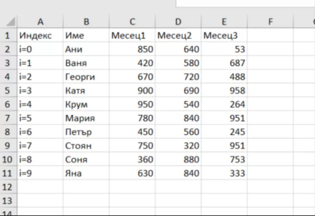Click the Select All corner triangle
The height and width of the screenshot is (216, 315).
tap(10, 22)
